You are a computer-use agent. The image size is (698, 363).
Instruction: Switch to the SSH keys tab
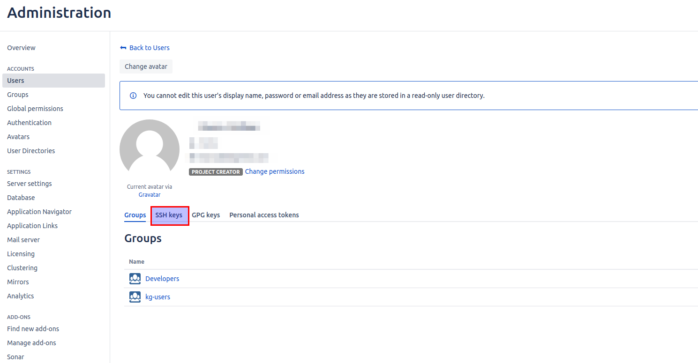click(170, 215)
